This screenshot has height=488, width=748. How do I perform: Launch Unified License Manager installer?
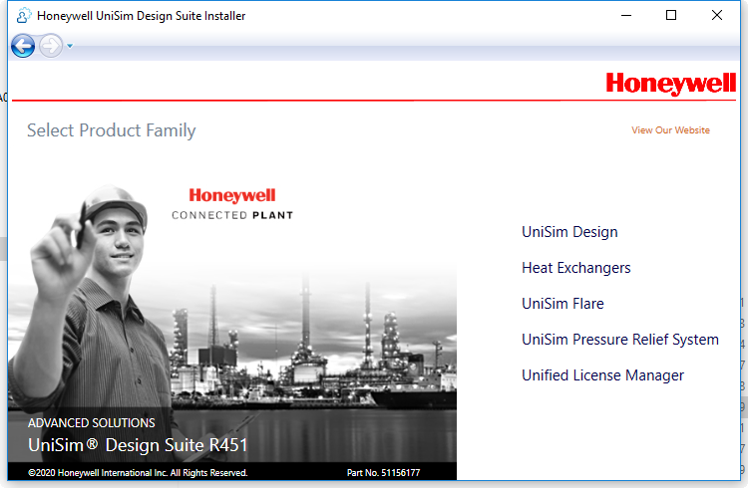(602, 375)
